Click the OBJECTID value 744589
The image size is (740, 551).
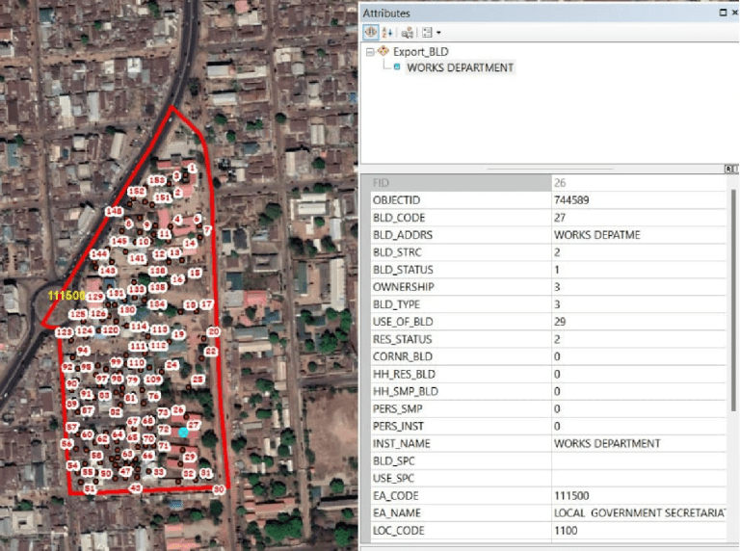coord(639,200)
